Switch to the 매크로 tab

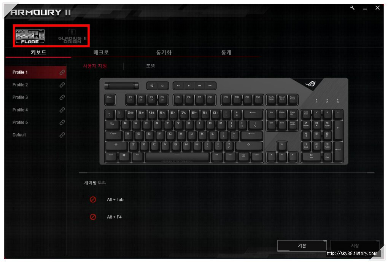101,52
